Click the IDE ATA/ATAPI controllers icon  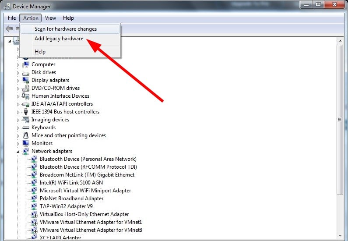[26, 104]
